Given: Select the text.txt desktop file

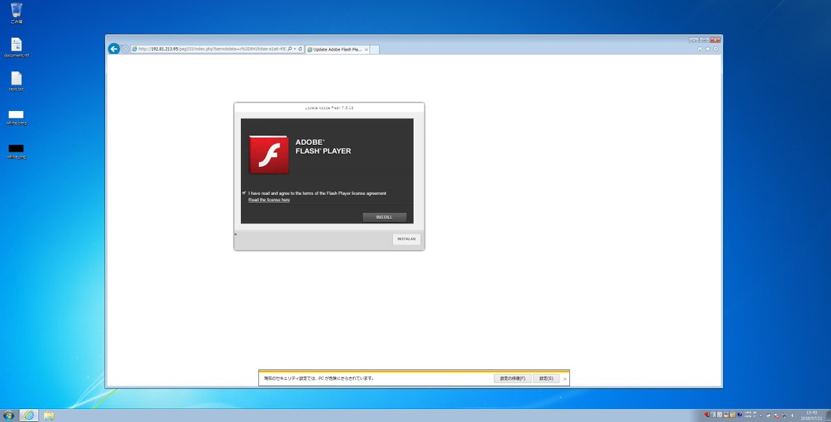Looking at the screenshot, I should 16,81.
